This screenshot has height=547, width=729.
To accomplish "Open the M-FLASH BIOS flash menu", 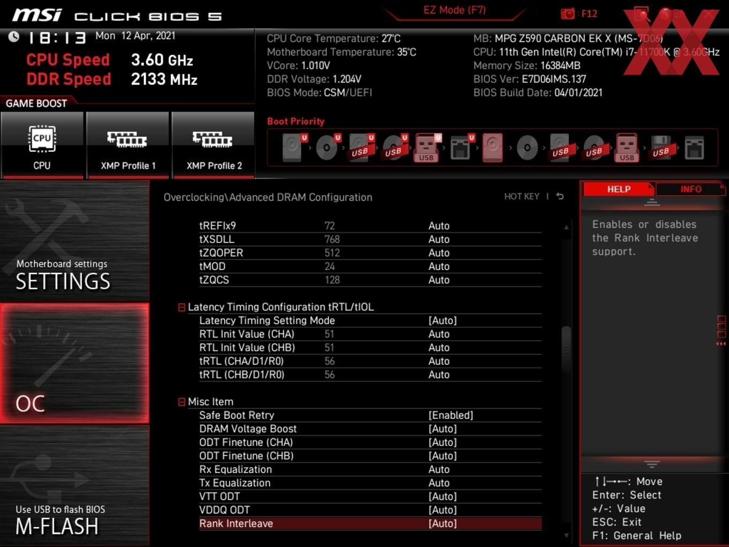I will [75, 486].
